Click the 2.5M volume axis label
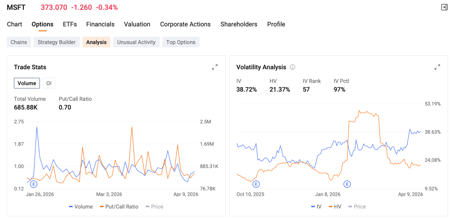 (205, 122)
